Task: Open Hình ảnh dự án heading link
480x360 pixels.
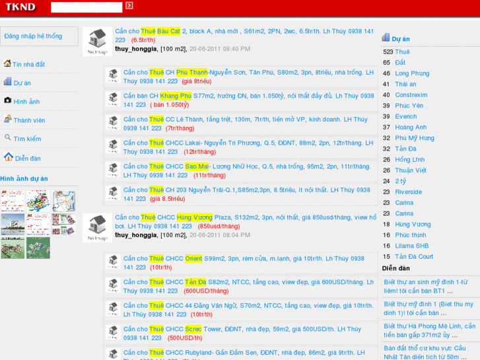Action: pos(24,178)
